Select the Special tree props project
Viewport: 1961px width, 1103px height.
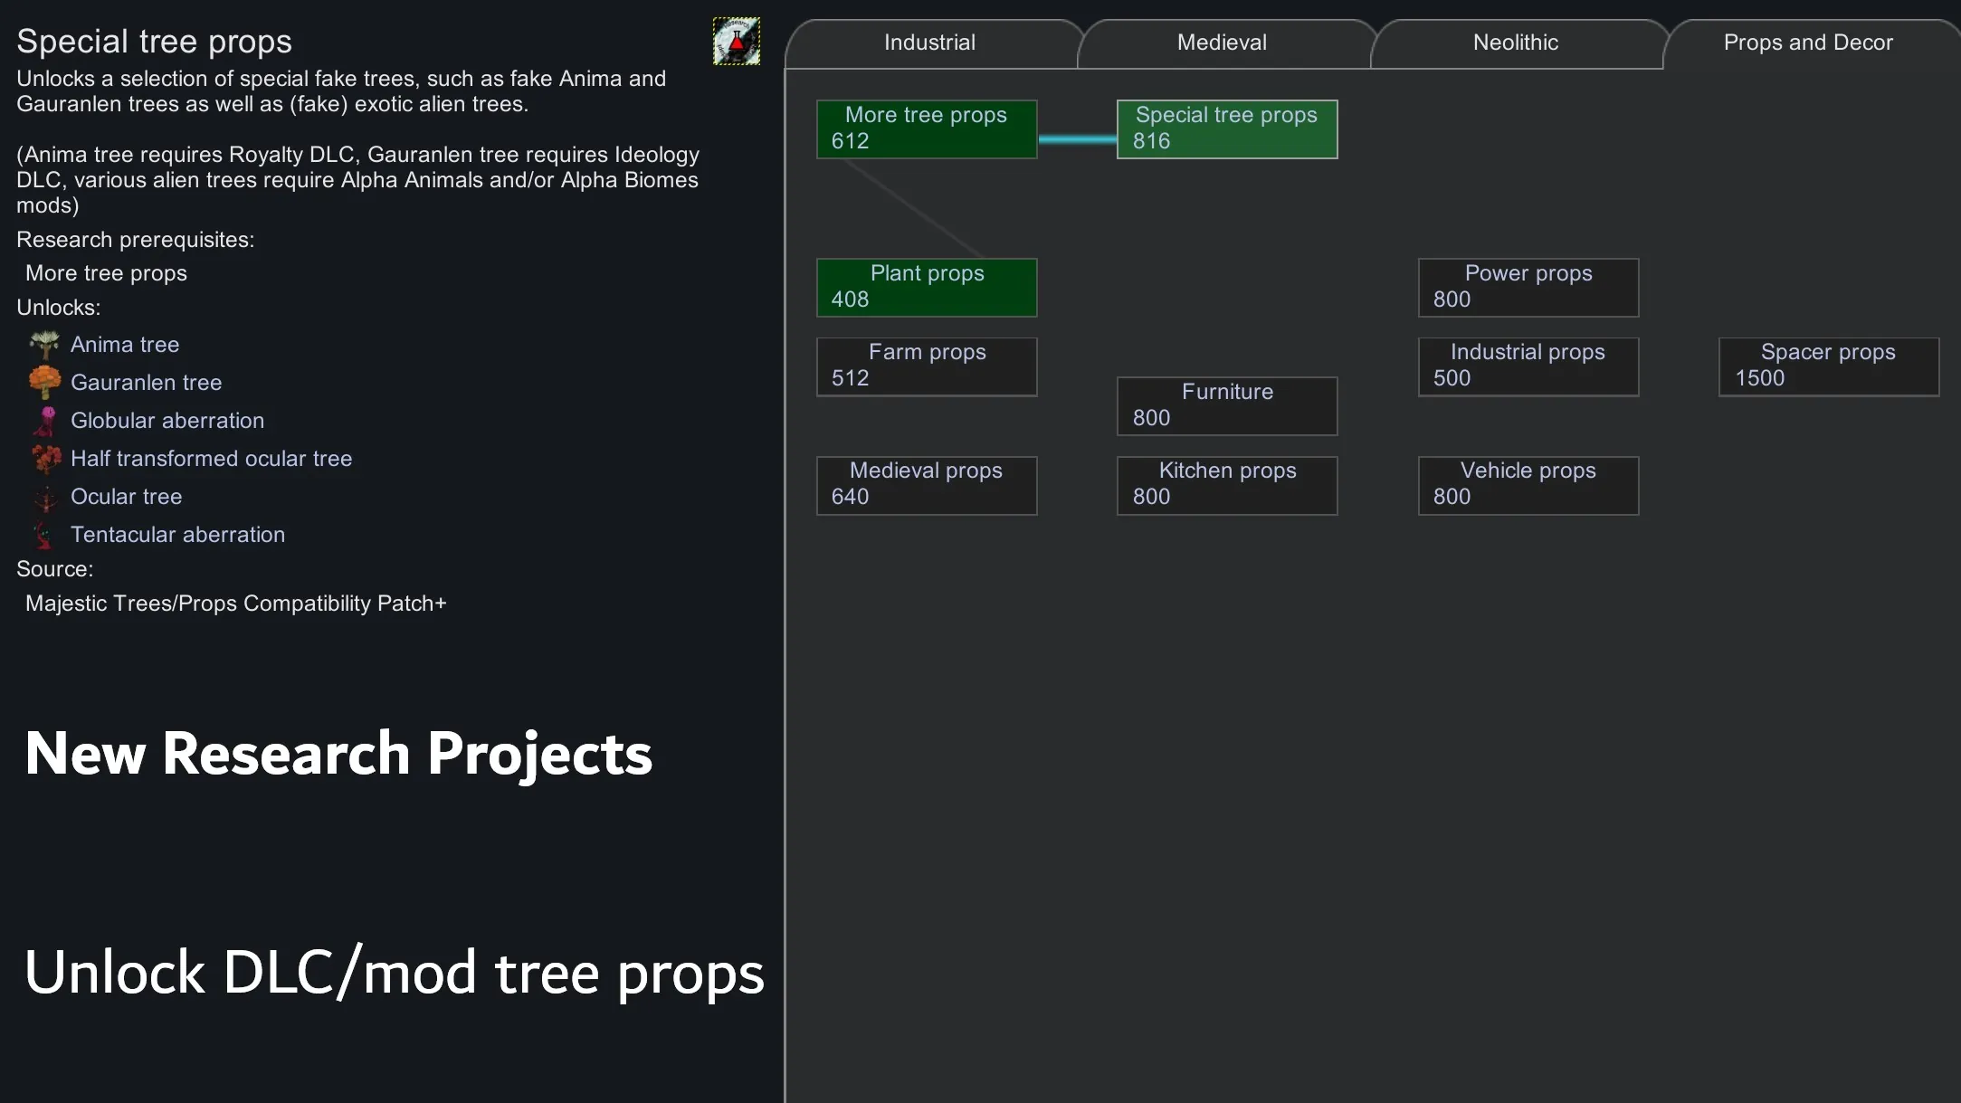[x=1226, y=128]
